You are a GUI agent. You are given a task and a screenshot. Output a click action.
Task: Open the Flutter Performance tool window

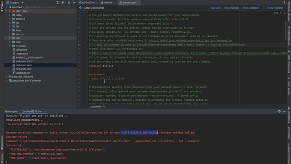pos(289,61)
